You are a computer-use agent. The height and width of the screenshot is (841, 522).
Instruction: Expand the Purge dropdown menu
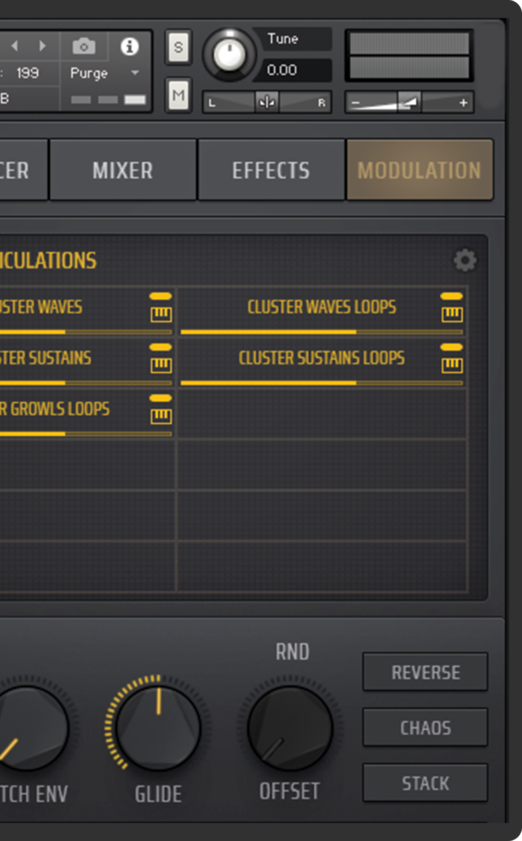[135, 73]
